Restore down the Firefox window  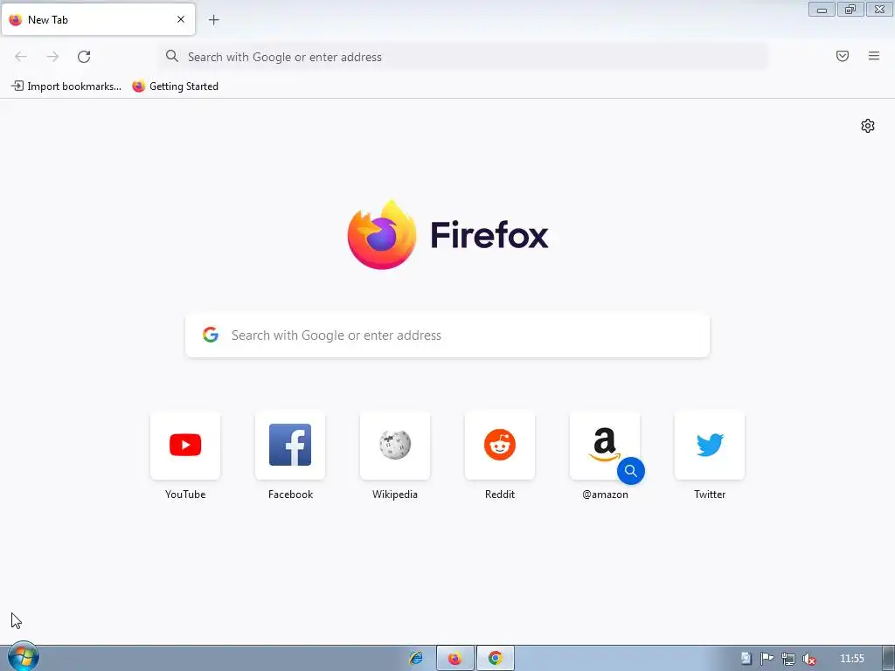850,10
